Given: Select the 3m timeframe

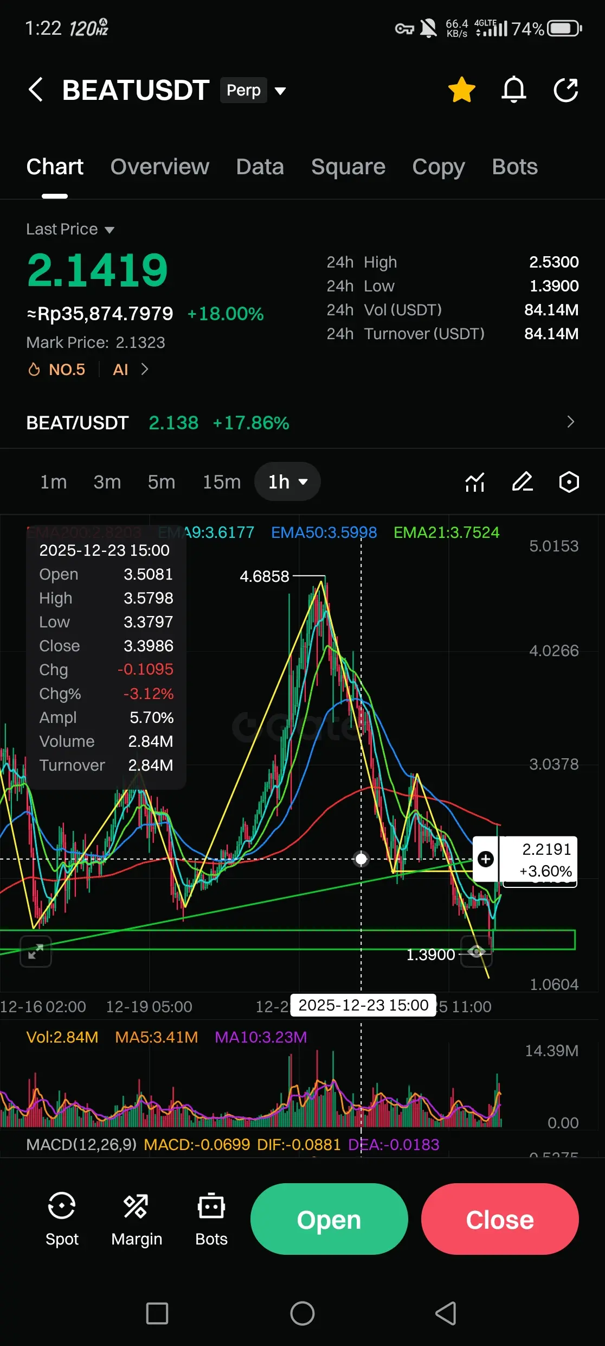Looking at the screenshot, I should point(107,482).
